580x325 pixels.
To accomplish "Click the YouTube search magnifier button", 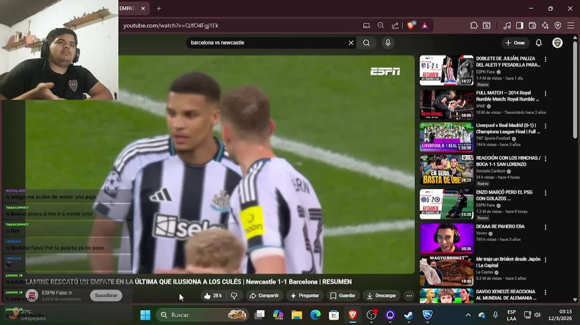I will (366, 43).
